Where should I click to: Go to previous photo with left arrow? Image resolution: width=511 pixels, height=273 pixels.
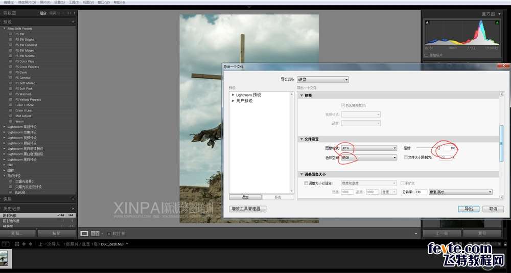tap(24, 244)
